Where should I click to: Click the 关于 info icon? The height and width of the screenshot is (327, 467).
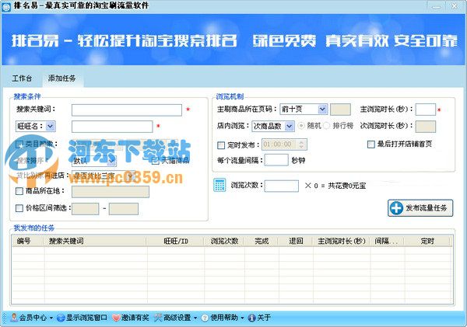pos(251,318)
